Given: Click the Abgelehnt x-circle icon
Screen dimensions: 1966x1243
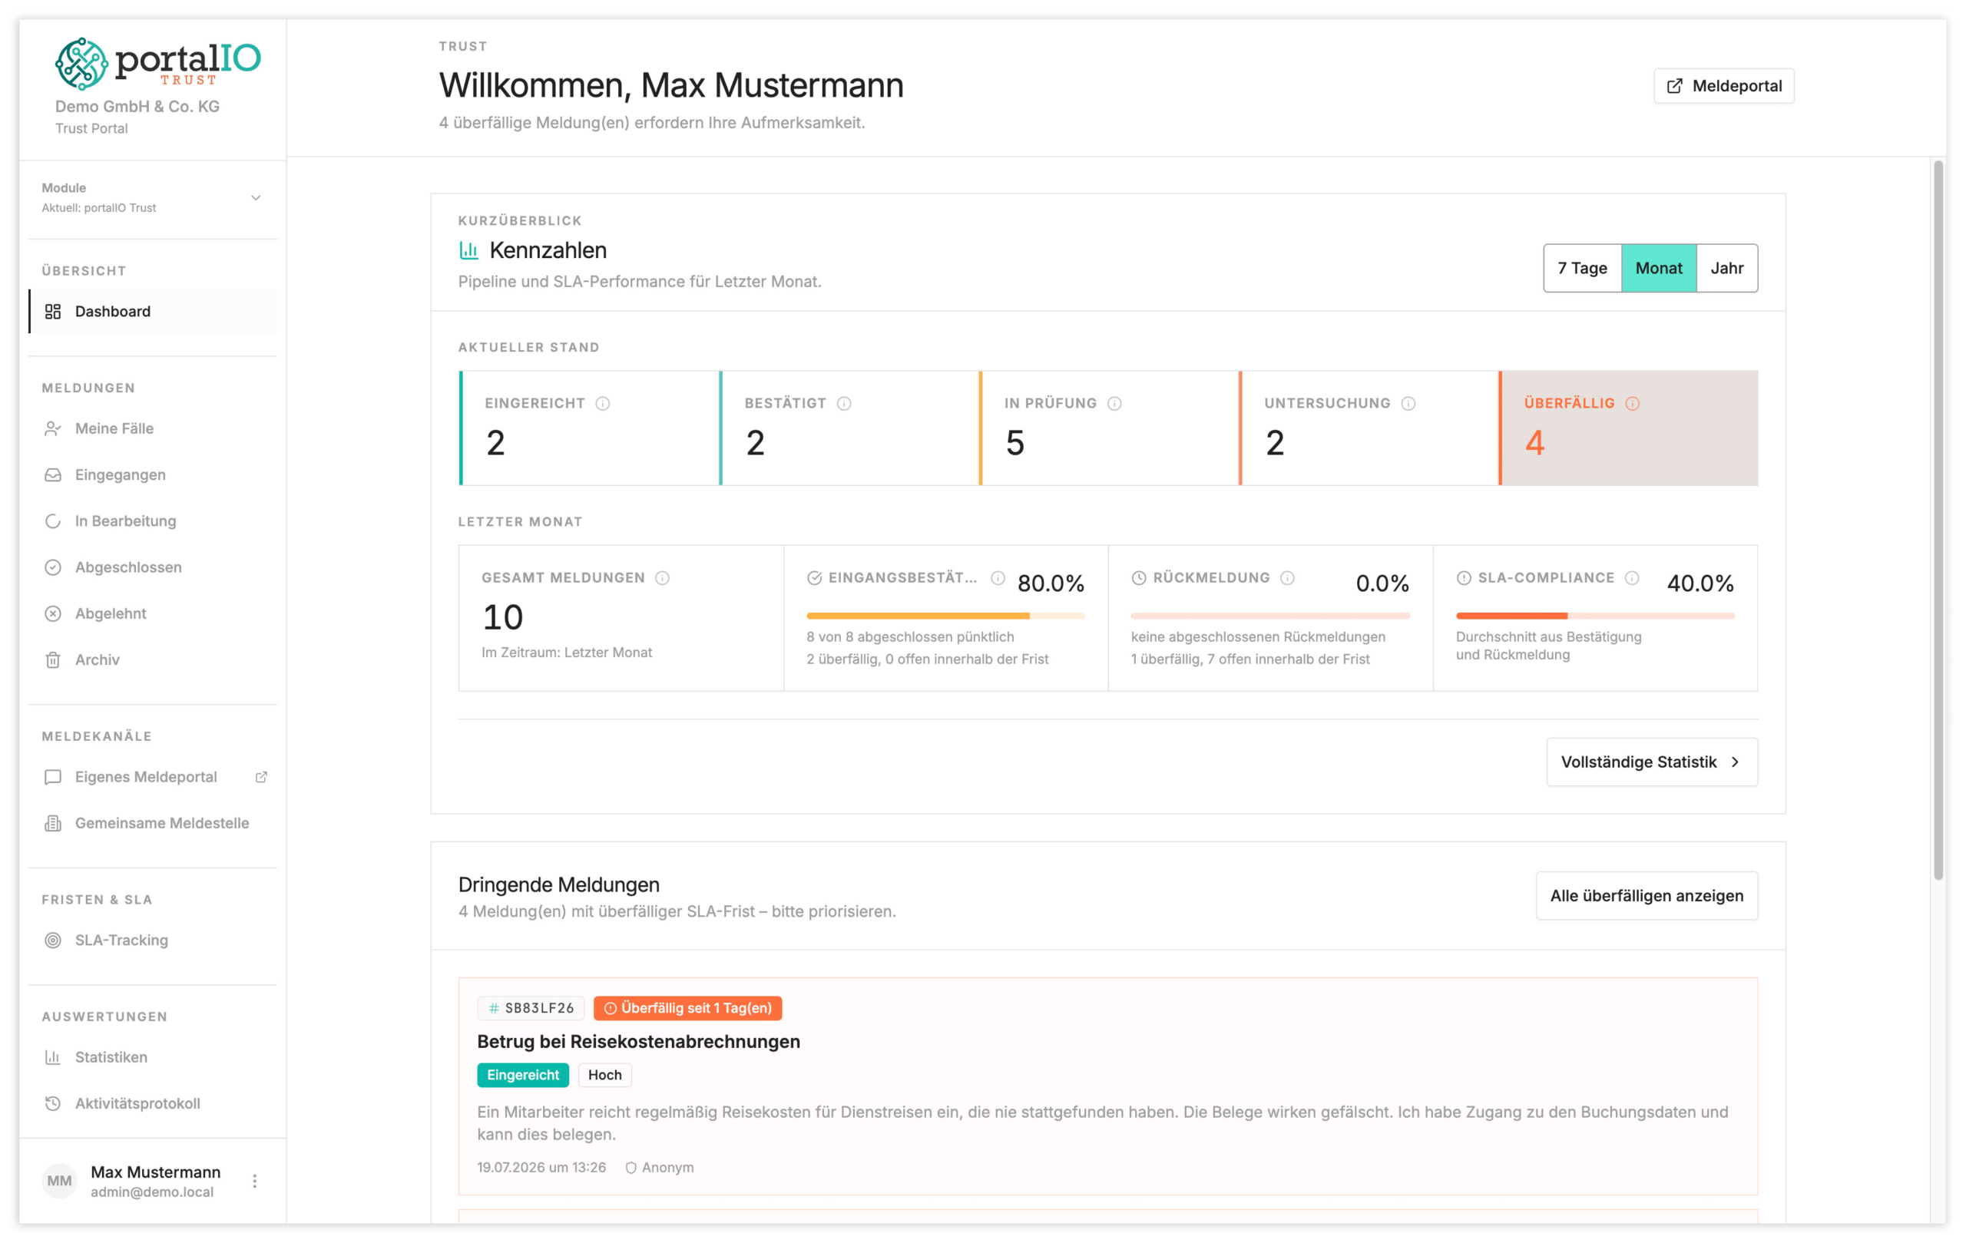Looking at the screenshot, I should pyautogui.click(x=53, y=613).
